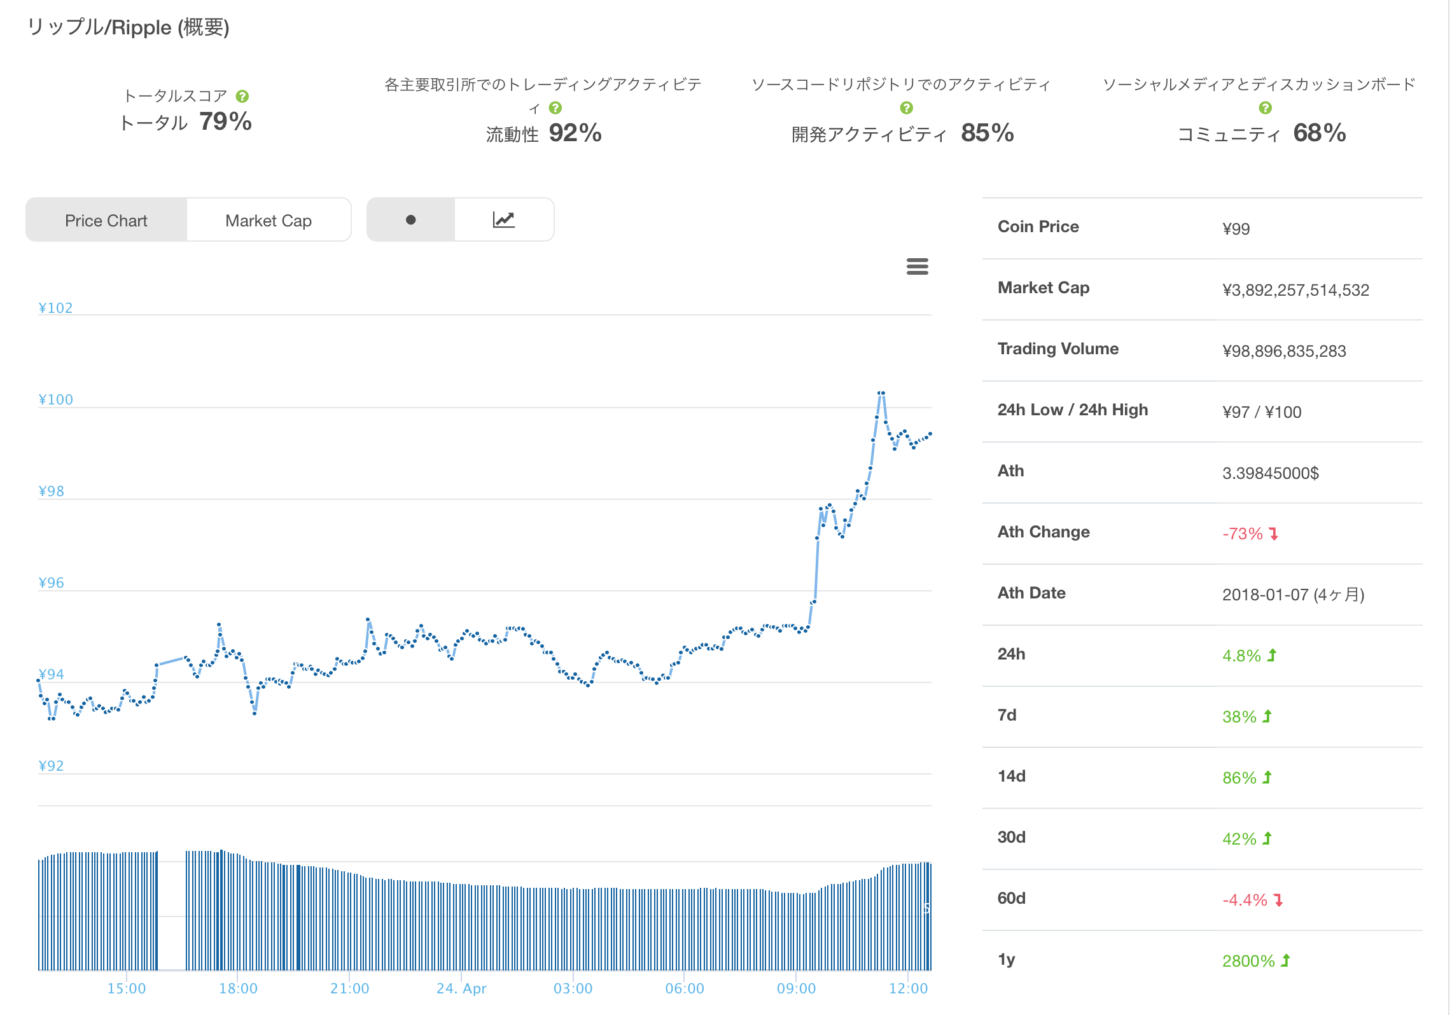Click the 流動性 92% score

(x=544, y=133)
